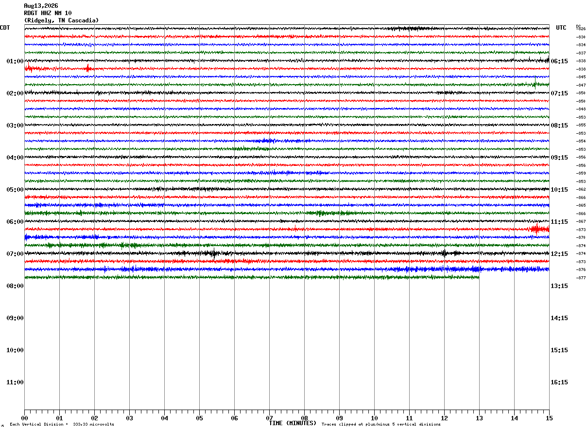Click the '10:15' UTC time label

(560, 190)
